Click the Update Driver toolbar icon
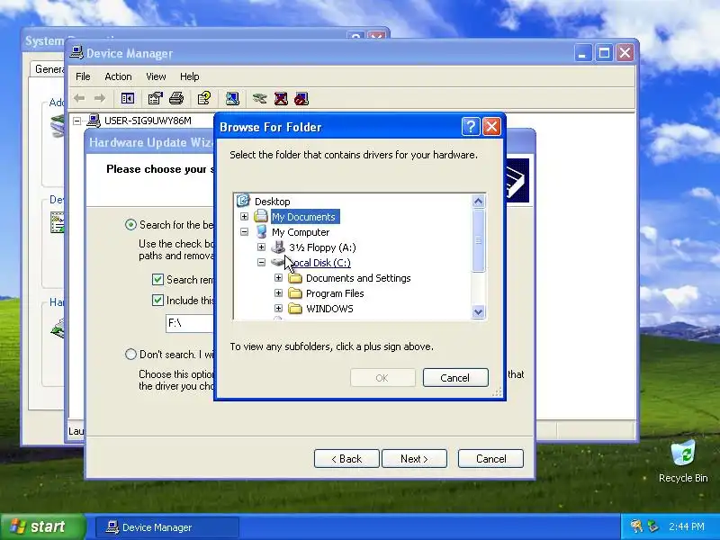720x540 pixels. (259, 98)
